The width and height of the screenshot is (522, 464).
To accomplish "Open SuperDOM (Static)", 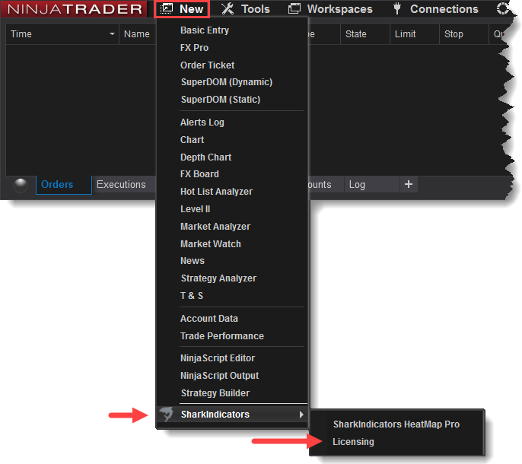I will [221, 99].
